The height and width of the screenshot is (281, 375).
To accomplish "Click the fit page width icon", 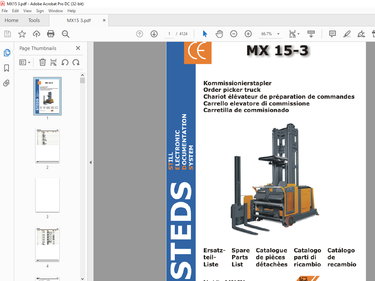I will point(292,34).
